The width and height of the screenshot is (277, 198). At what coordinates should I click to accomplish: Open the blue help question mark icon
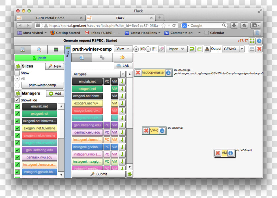(x=259, y=41)
